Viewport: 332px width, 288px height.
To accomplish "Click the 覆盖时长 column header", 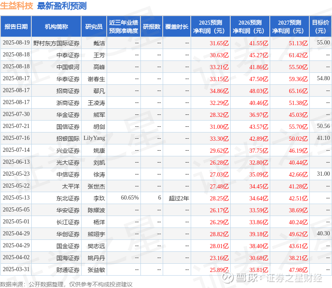I will tap(177, 26).
